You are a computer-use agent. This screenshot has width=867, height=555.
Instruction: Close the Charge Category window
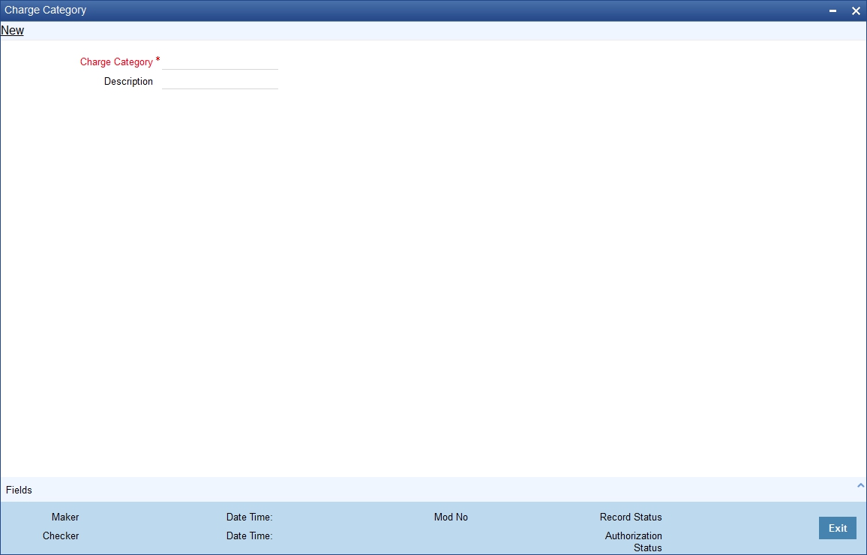(x=856, y=10)
